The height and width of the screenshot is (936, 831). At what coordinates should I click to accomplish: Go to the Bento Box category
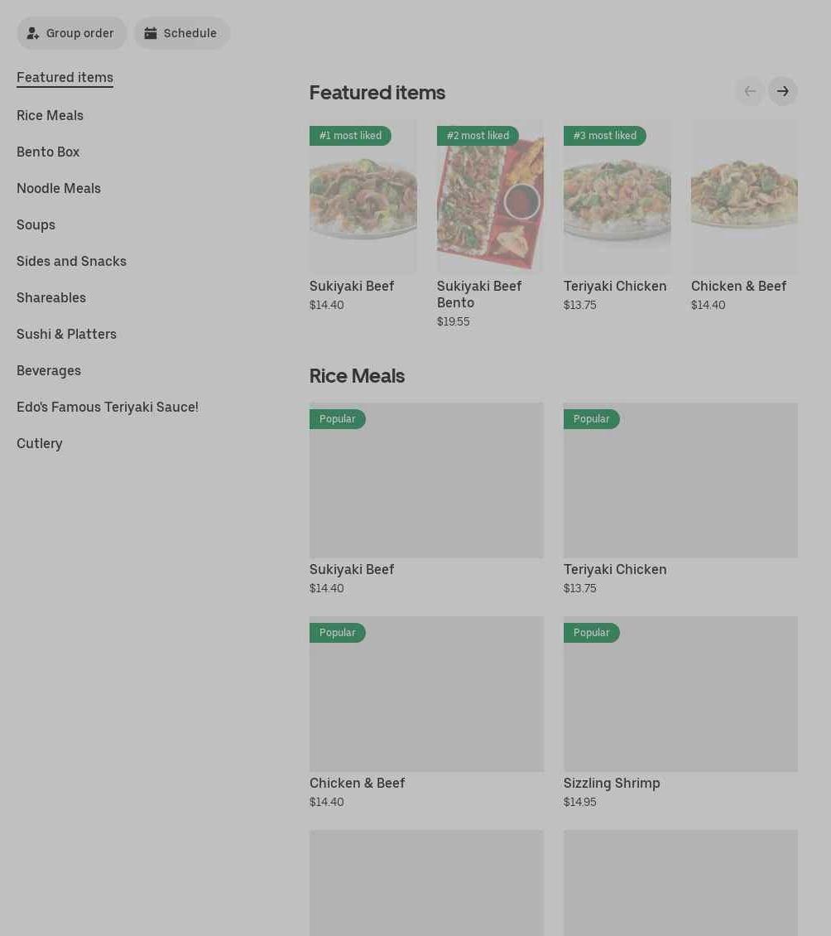48,152
